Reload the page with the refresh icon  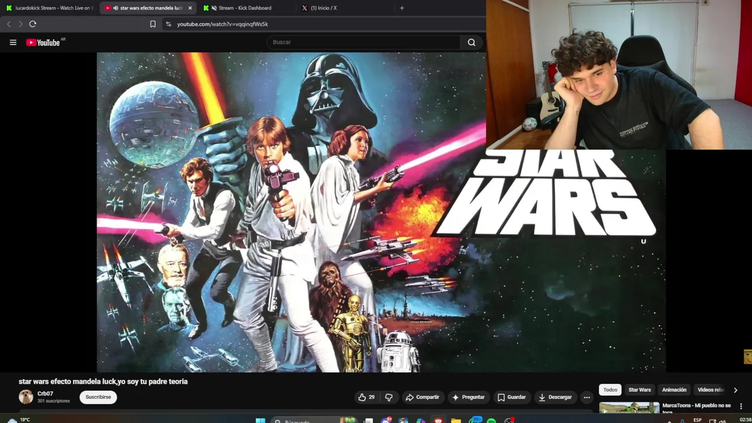pyautogui.click(x=33, y=24)
